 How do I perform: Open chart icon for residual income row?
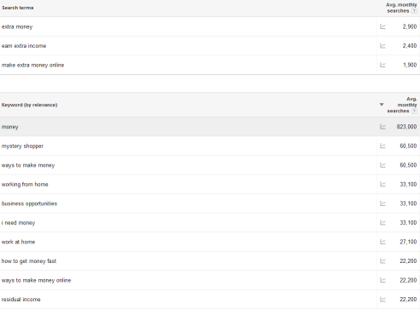tap(382, 300)
